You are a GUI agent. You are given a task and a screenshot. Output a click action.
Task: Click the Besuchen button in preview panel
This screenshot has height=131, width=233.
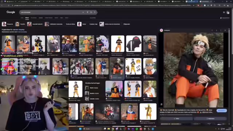(222, 111)
